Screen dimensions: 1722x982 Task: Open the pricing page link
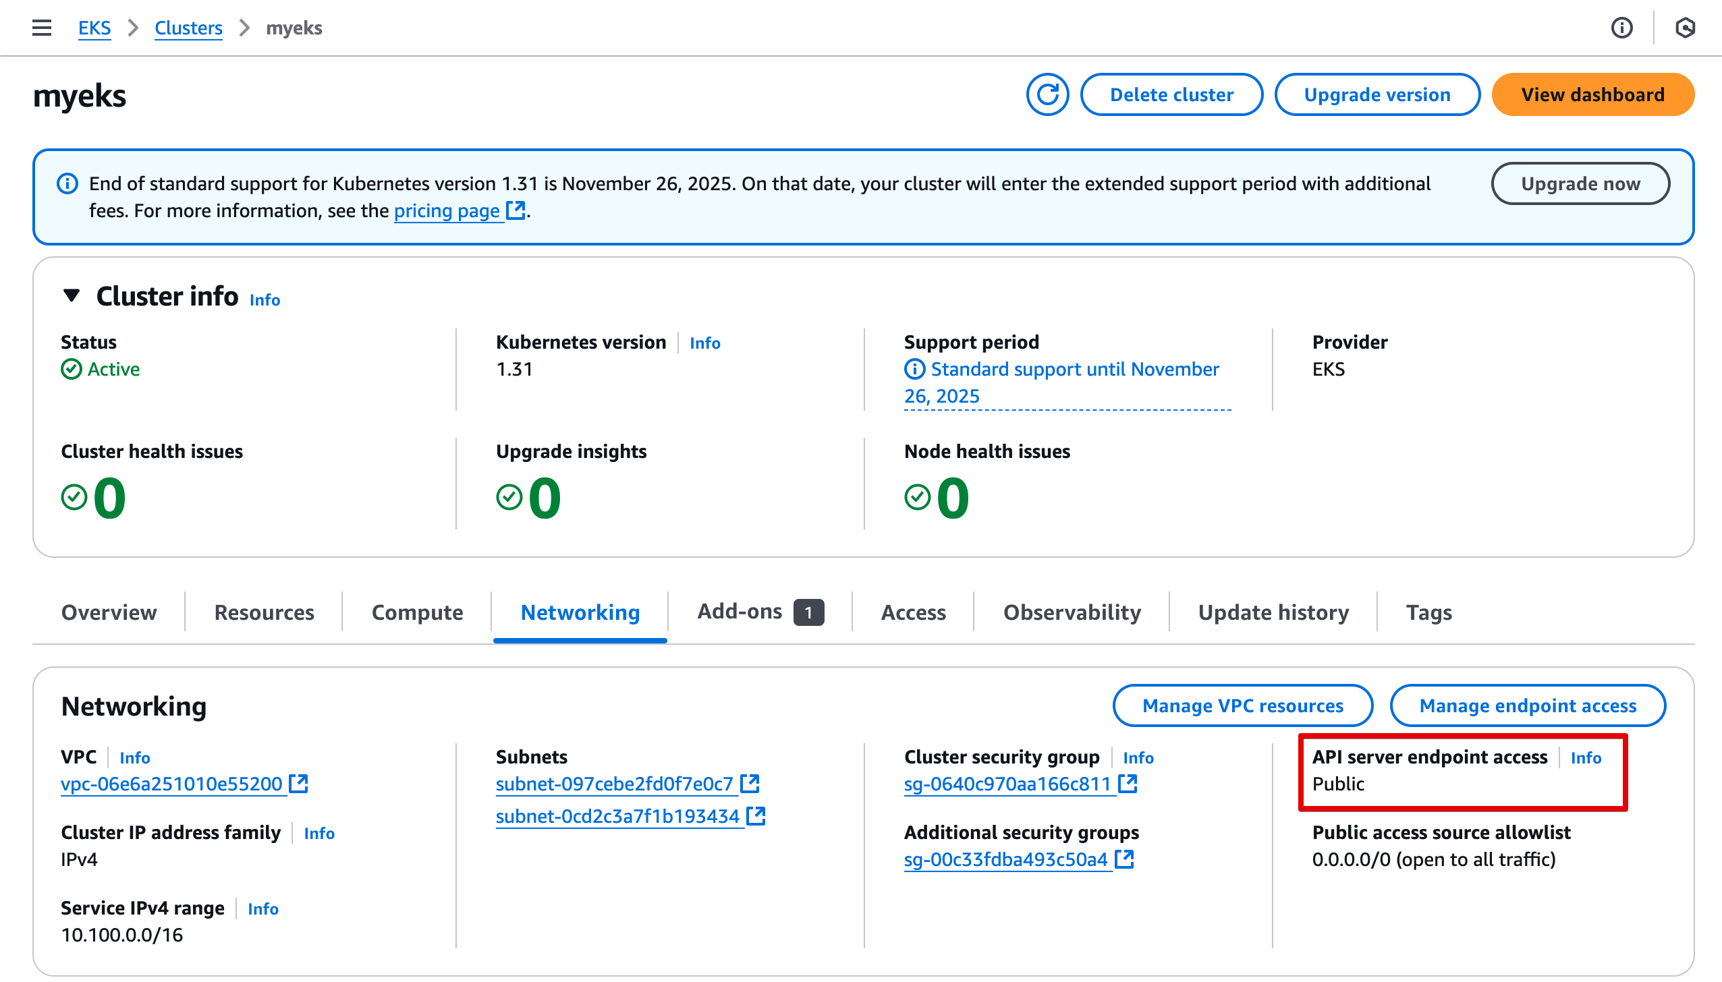click(447, 210)
